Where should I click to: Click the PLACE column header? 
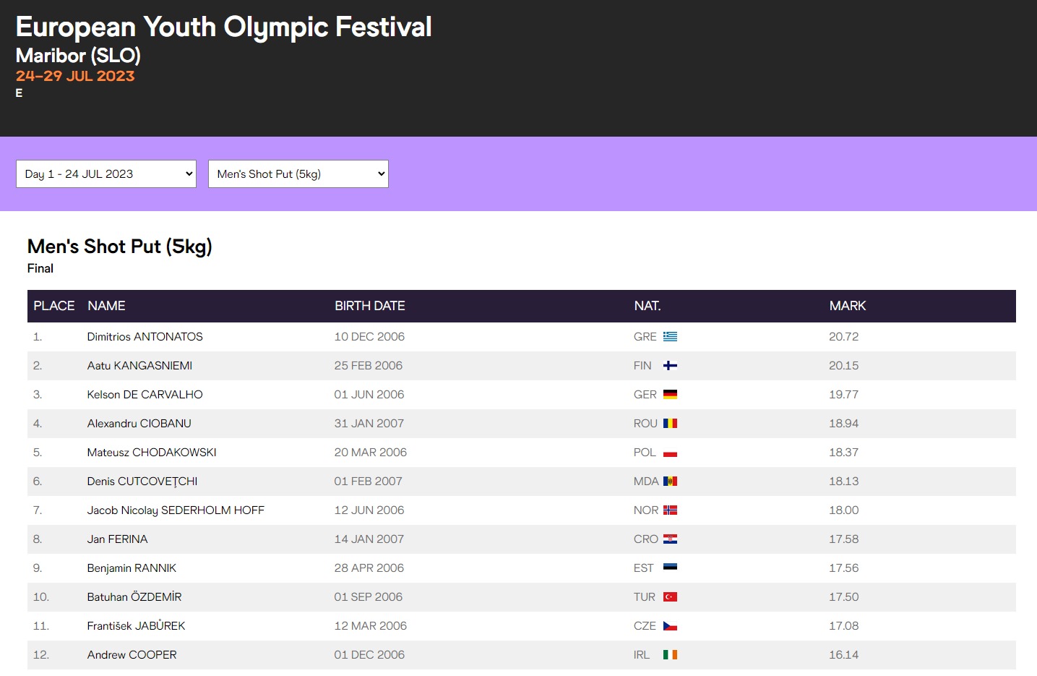point(54,306)
